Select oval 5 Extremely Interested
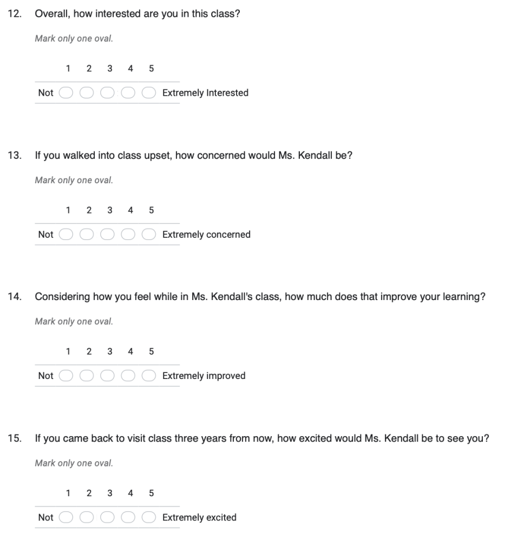524x553 pixels. (x=149, y=93)
